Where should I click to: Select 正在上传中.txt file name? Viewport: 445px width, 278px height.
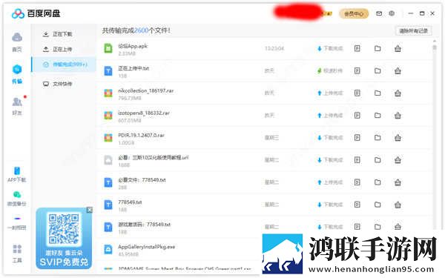tap(133, 68)
